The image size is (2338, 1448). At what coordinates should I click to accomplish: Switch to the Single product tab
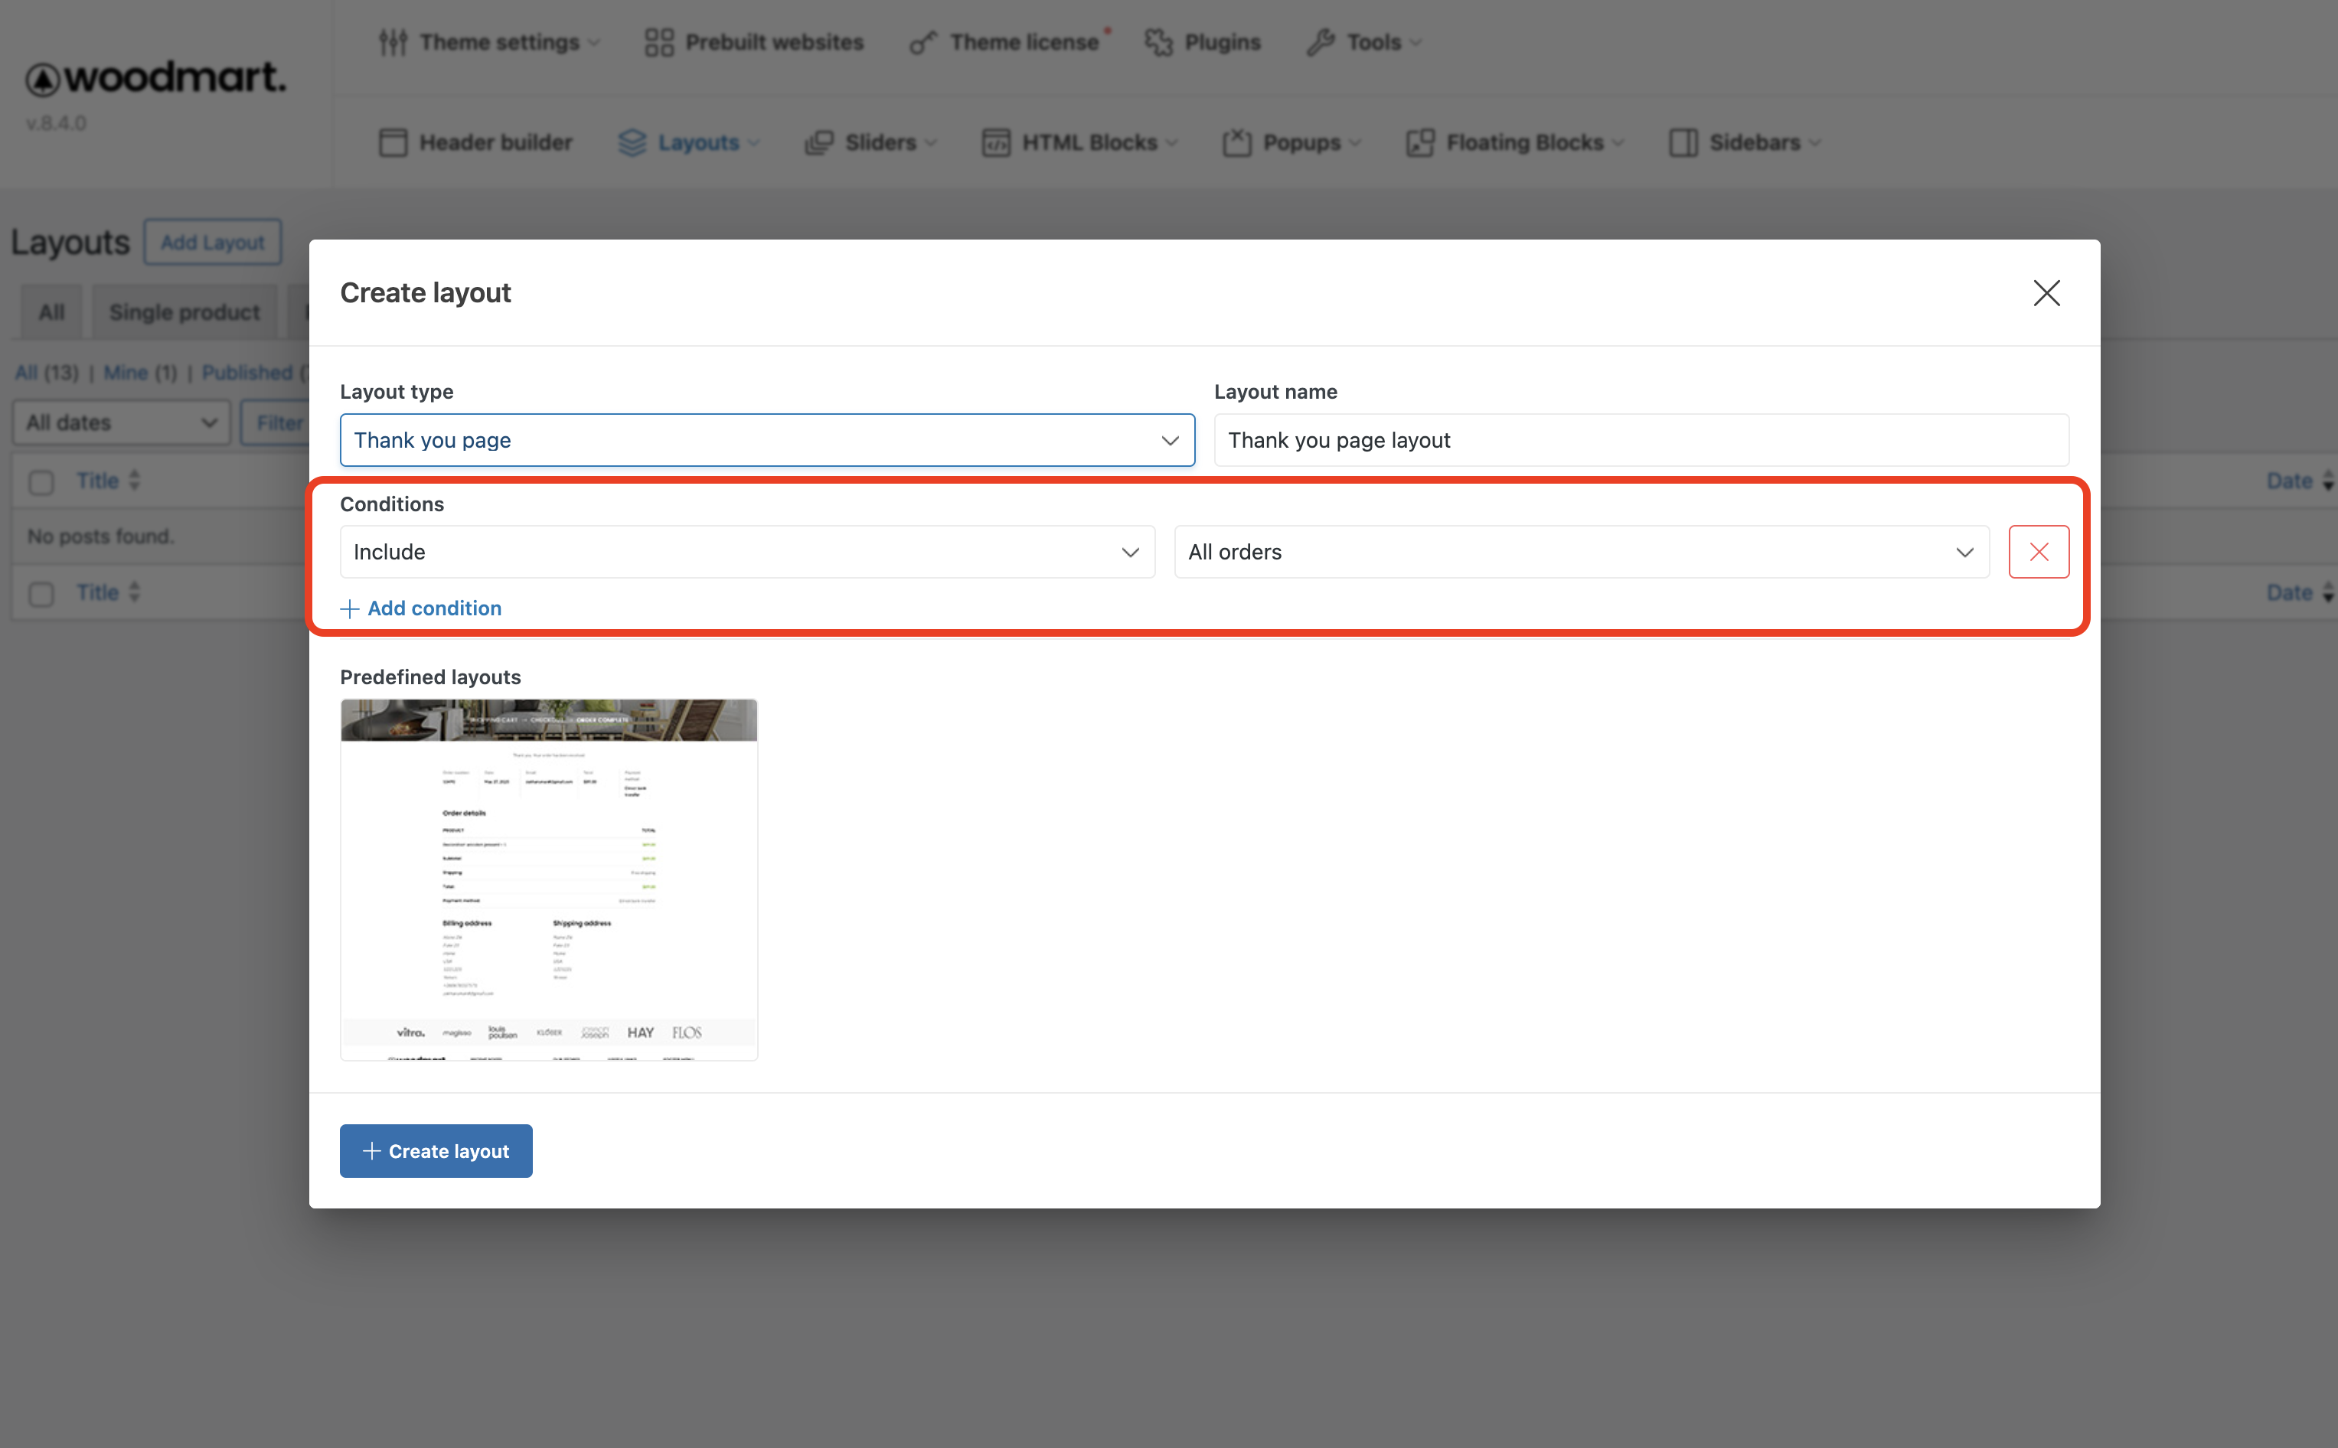click(184, 312)
